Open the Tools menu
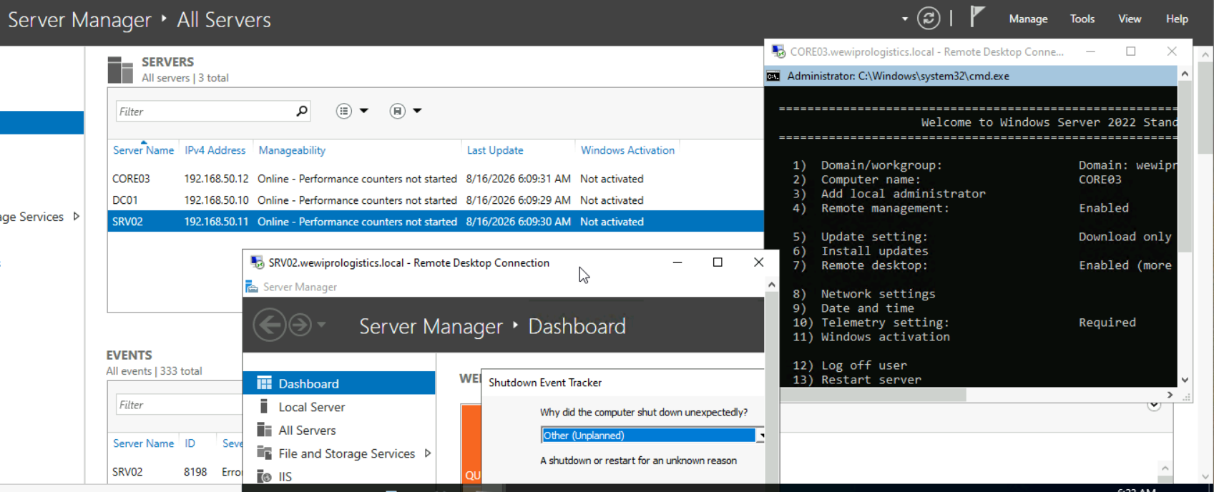Viewport: 1214px width, 492px height. pos(1082,19)
